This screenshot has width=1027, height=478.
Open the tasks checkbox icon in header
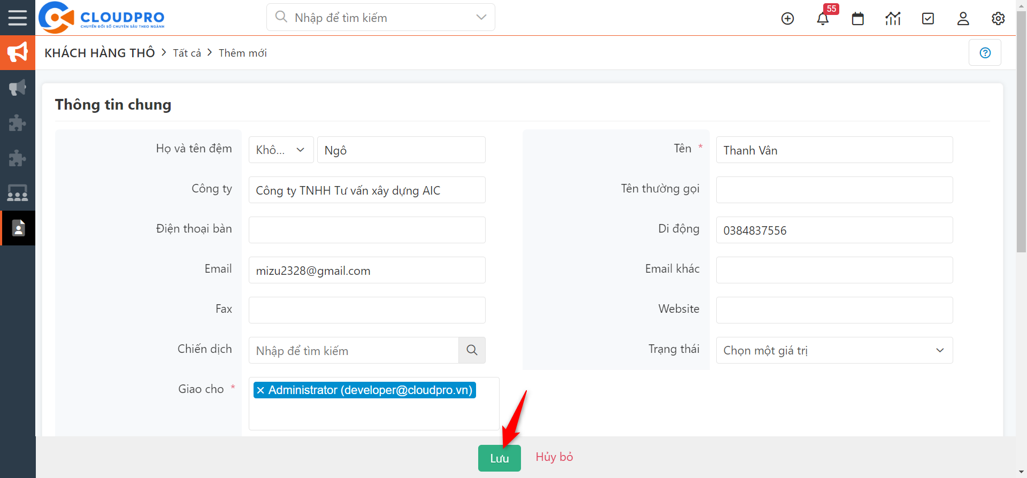pos(928,19)
